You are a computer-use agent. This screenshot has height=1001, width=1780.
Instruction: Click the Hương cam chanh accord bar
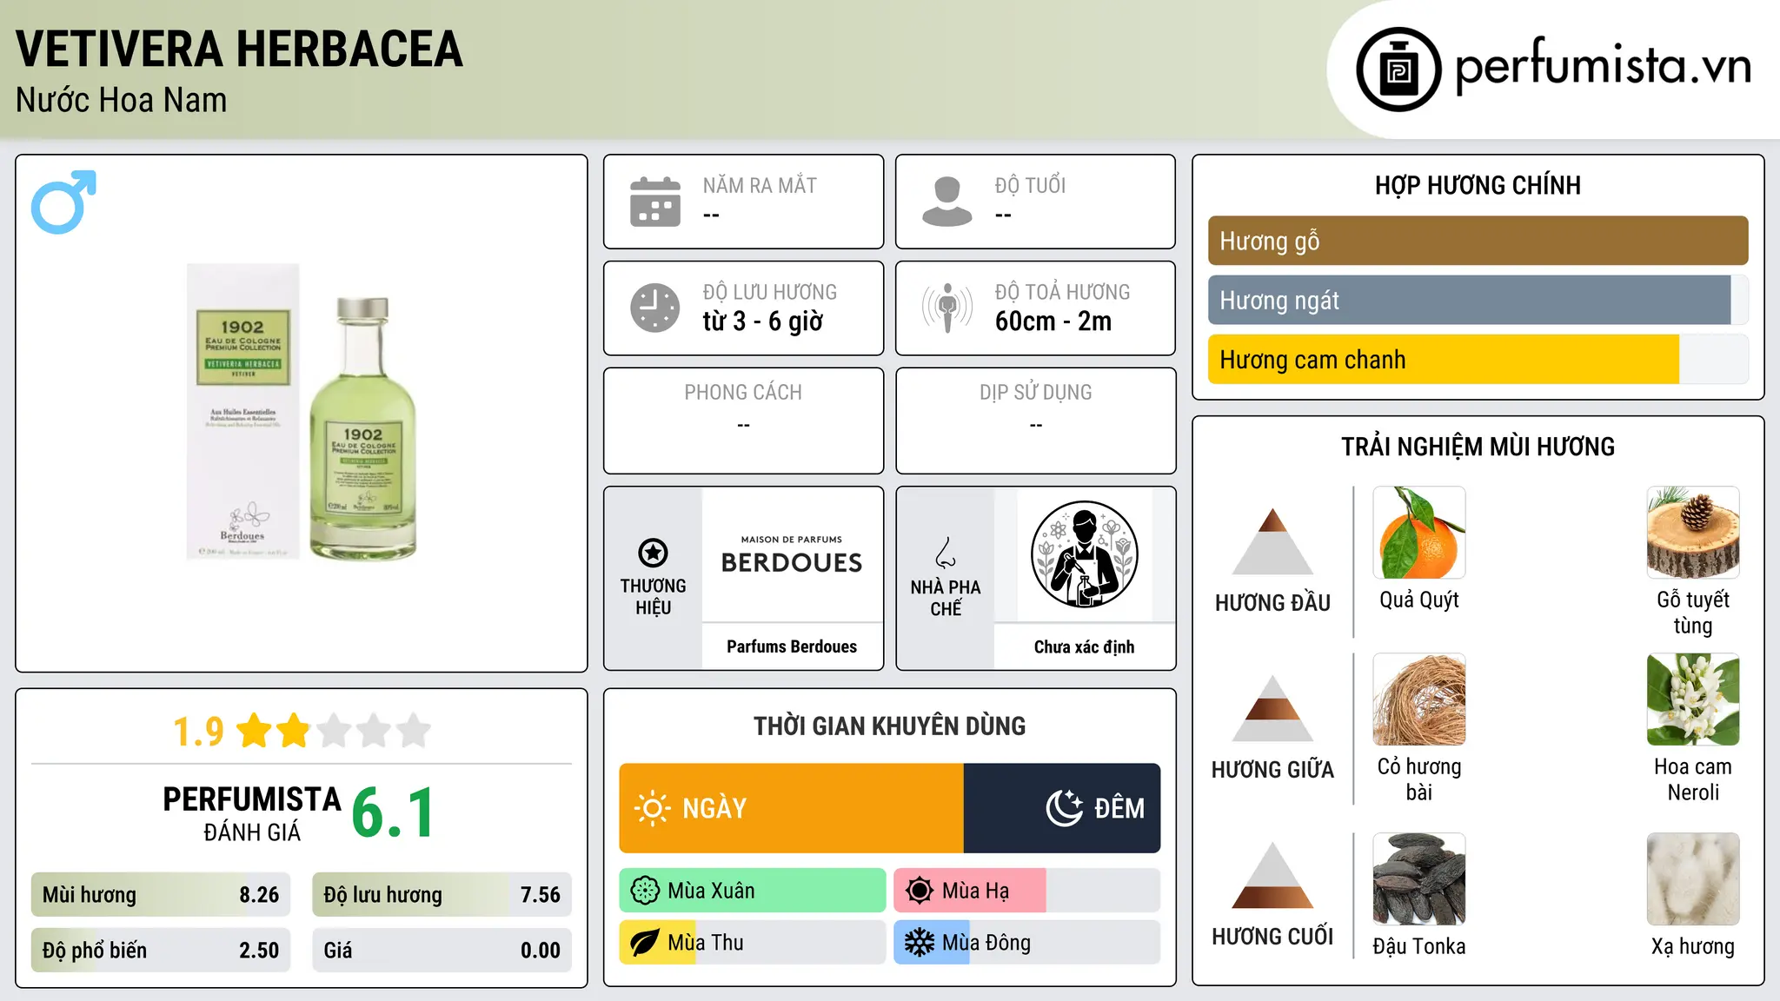pos(1478,359)
